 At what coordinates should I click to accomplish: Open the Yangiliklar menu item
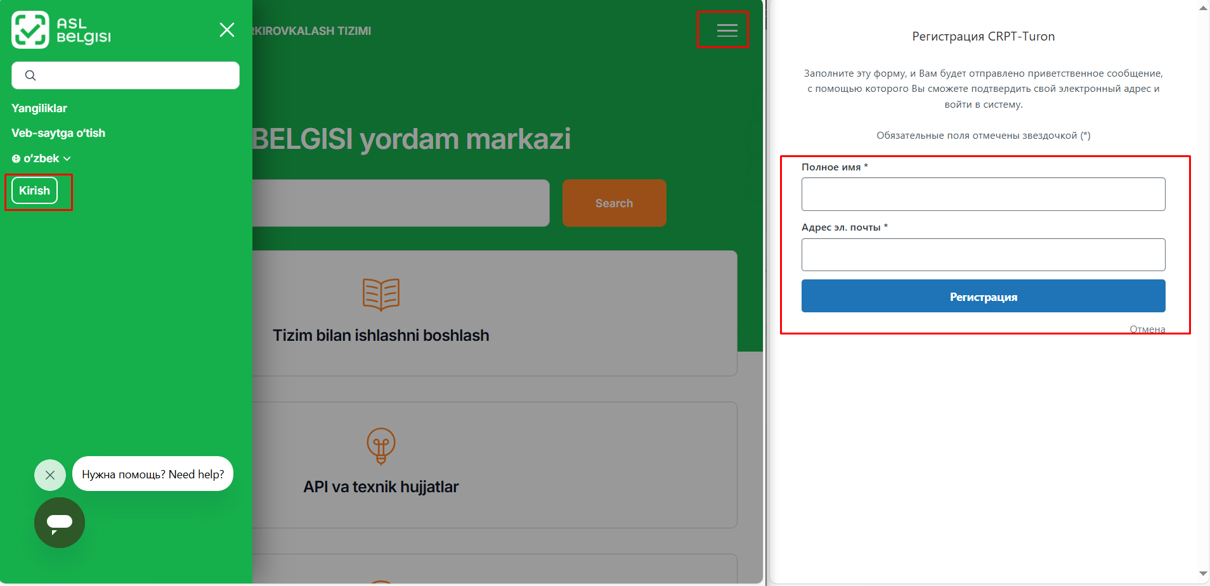click(39, 108)
